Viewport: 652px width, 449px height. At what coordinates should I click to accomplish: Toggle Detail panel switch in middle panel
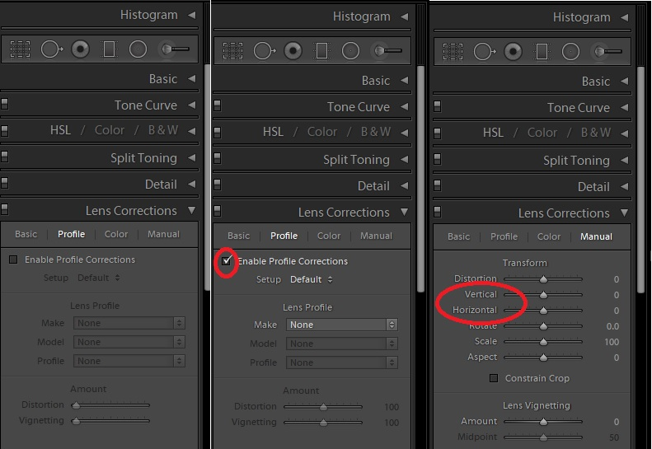217,185
